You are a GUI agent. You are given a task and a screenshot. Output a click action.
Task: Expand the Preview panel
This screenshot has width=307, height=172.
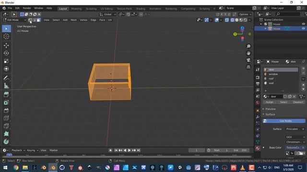coord(271,109)
